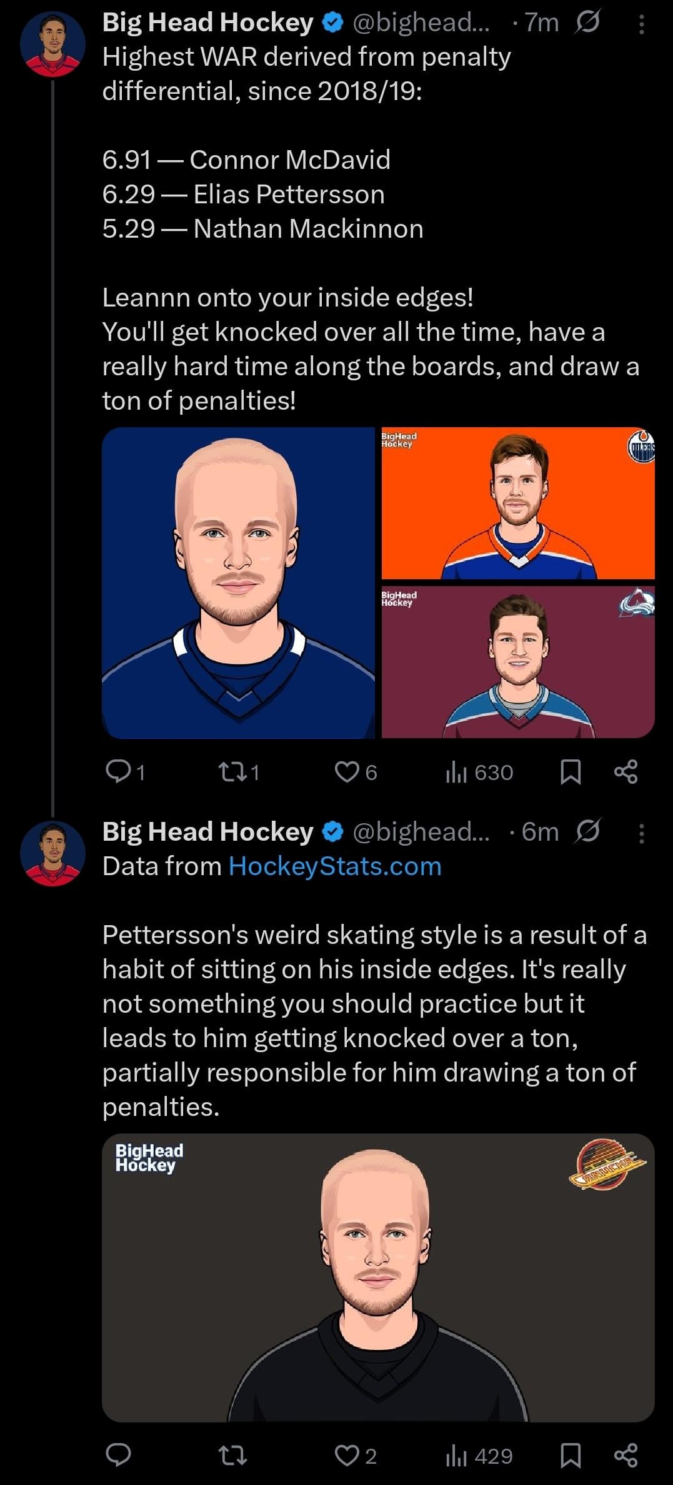Viewport: 673px width, 1485px height.
Task: Open Pettersson Canucks black jersey image
Action: [378, 1277]
